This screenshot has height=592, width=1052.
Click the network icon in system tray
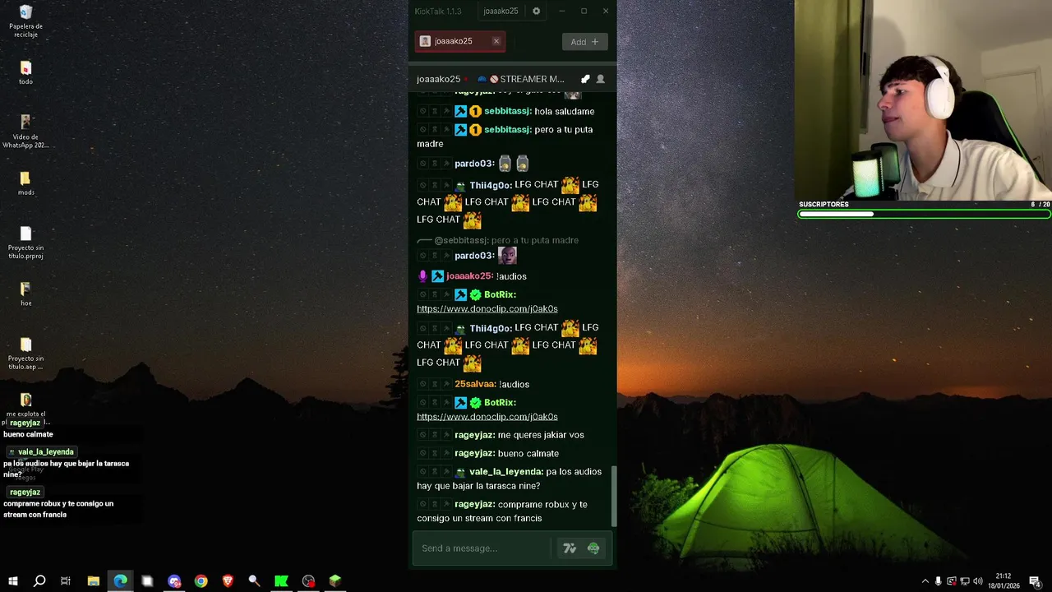[965, 581]
